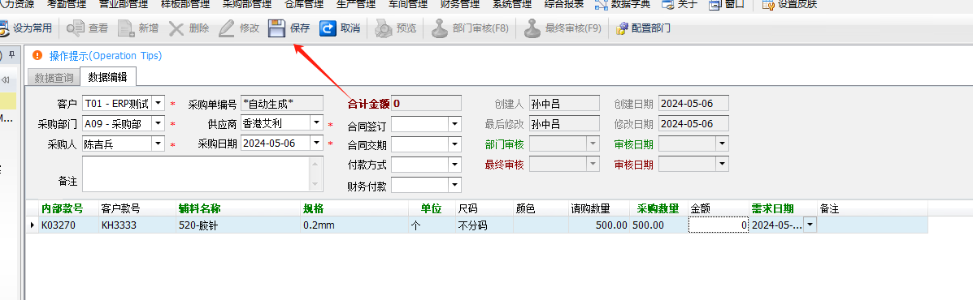Open the 部门审核 reviewer dropdown
This screenshot has height=300, width=973.
click(594, 144)
